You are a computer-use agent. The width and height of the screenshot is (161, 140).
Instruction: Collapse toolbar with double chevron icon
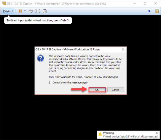coord(149,11)
